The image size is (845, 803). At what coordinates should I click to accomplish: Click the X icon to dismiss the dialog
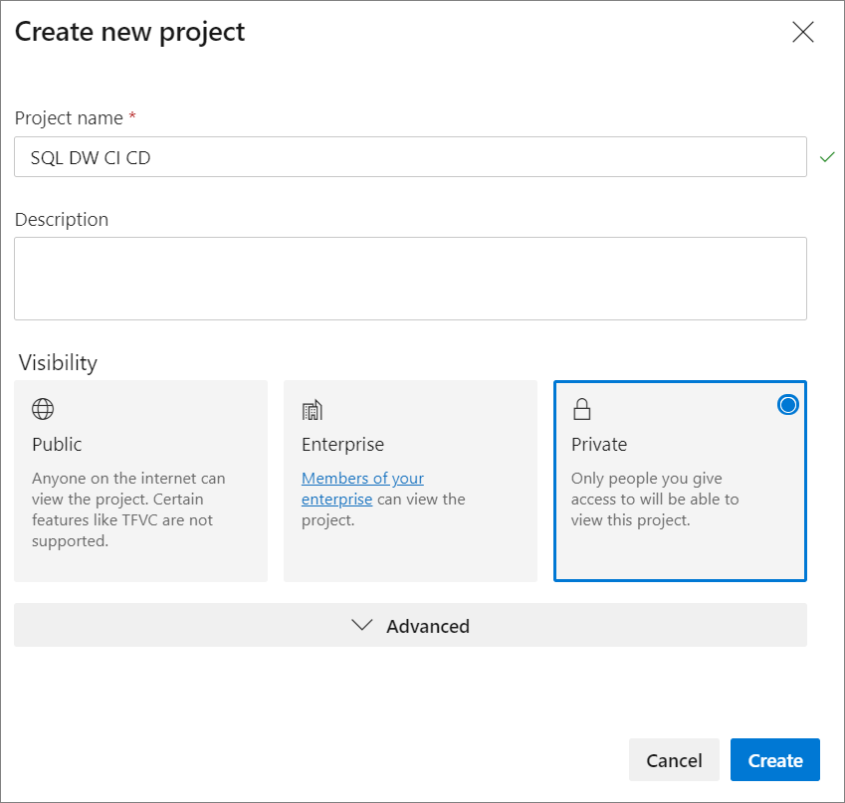coord(803,32)
